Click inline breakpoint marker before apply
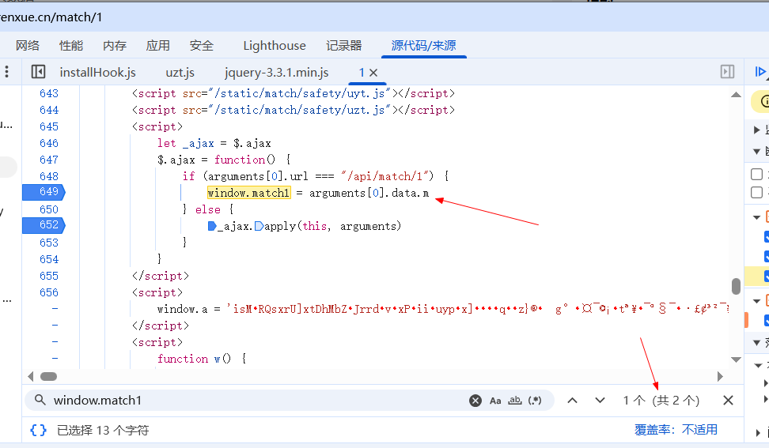The width and height of the screenshot is (769, 448). click(259, 226)
